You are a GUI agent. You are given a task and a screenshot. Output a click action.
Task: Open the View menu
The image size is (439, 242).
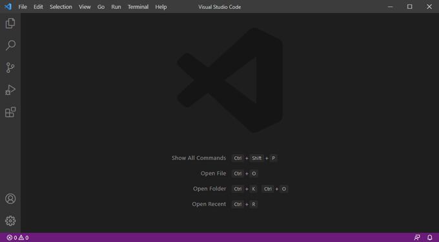pyautogui.click(x=85, y=7)
